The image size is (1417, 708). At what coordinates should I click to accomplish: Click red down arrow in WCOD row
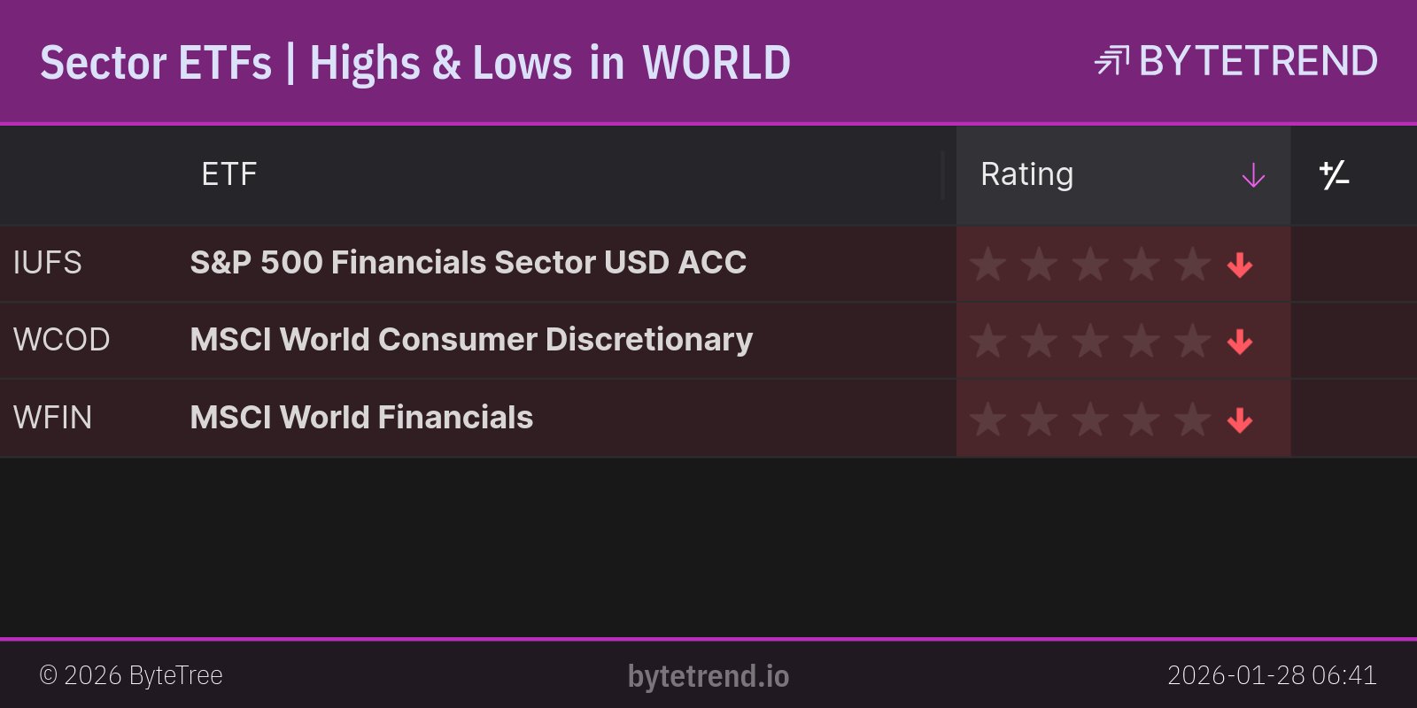coord(1240,342)
